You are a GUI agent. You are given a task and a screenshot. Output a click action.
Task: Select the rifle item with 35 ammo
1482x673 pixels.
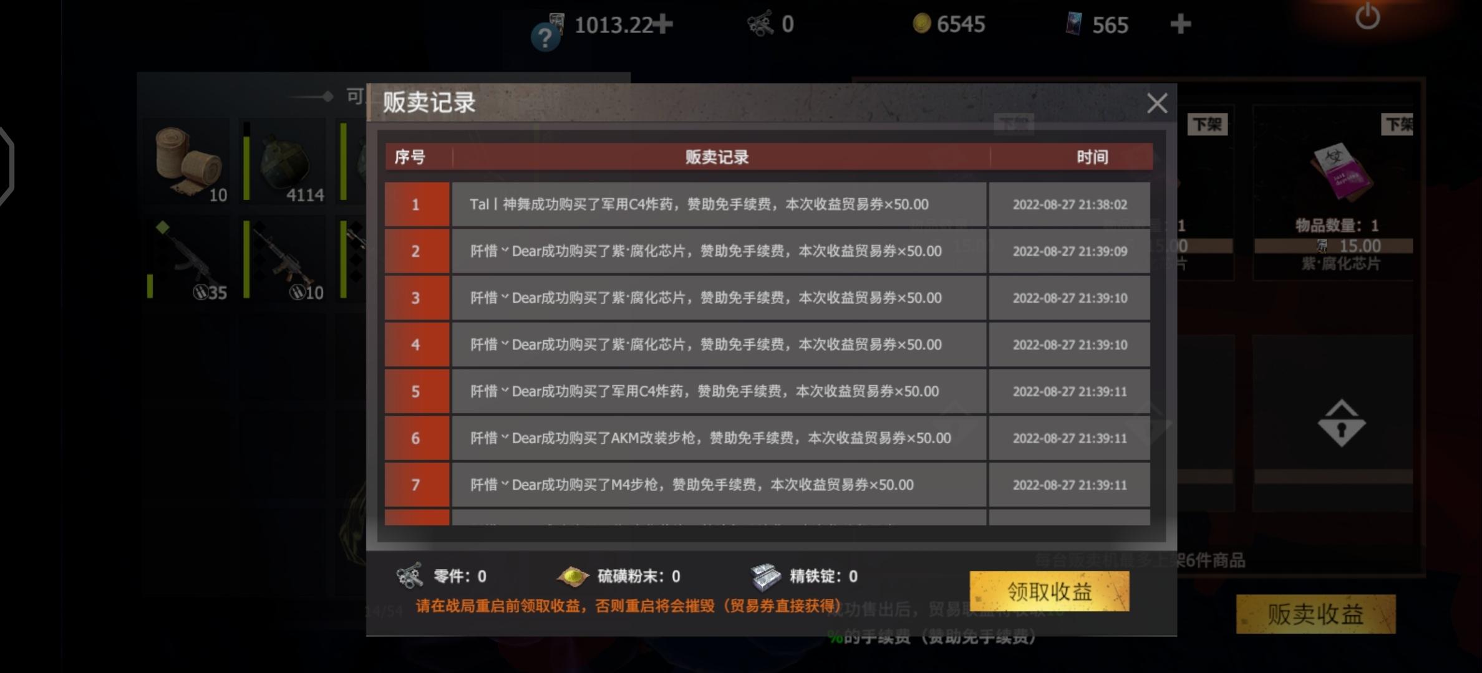point(188,259)
